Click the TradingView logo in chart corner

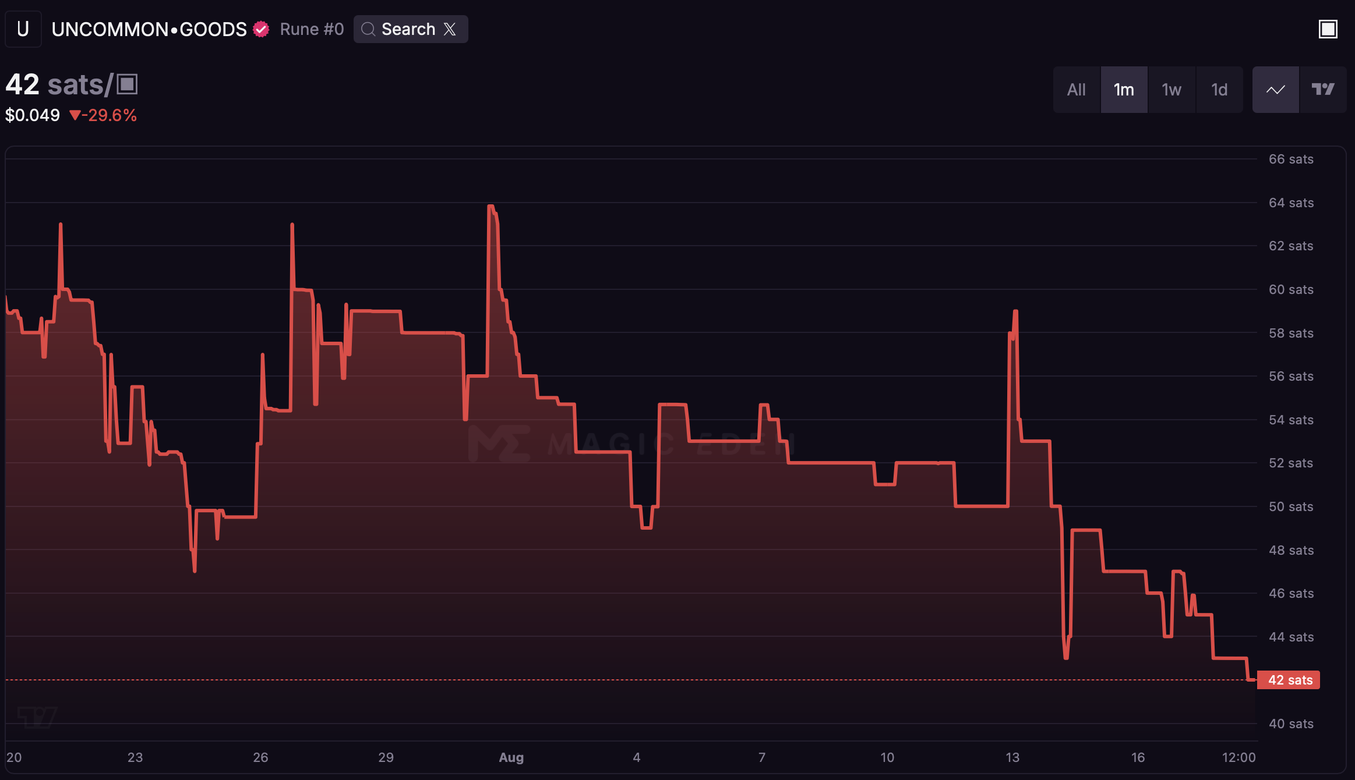tap(37, 717)
